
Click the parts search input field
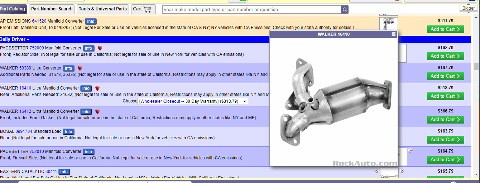[x=251, y=10]
